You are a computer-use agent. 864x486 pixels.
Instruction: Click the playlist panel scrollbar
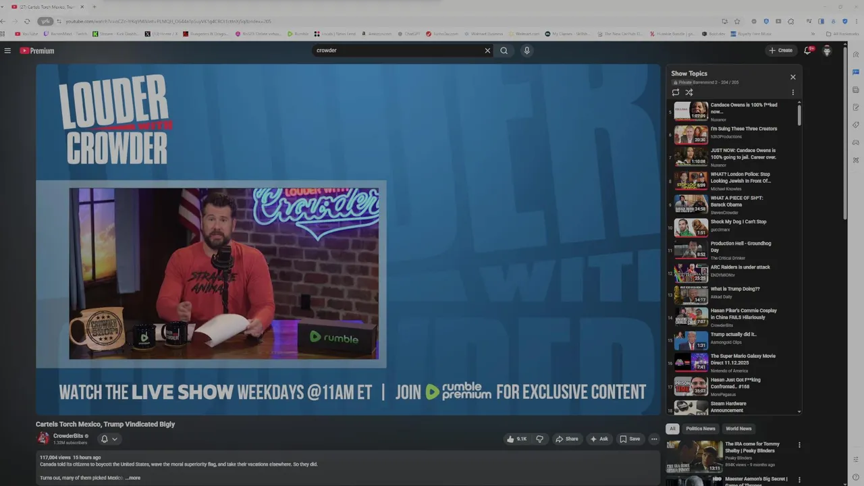(x=799, y=114)
